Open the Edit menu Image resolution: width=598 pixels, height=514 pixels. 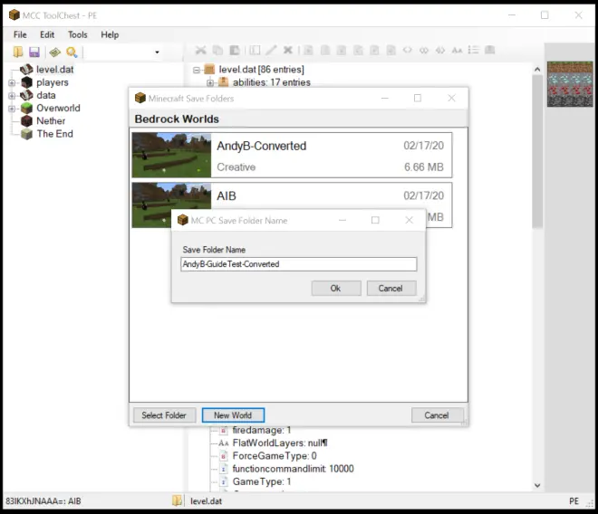[47, 34]
